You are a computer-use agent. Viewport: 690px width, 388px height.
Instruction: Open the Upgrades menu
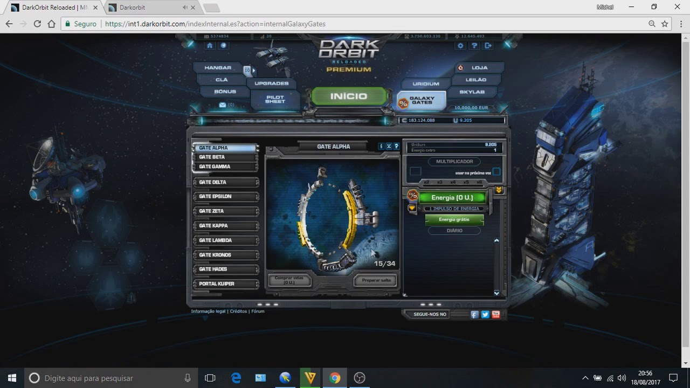click(x=272, y=84)
